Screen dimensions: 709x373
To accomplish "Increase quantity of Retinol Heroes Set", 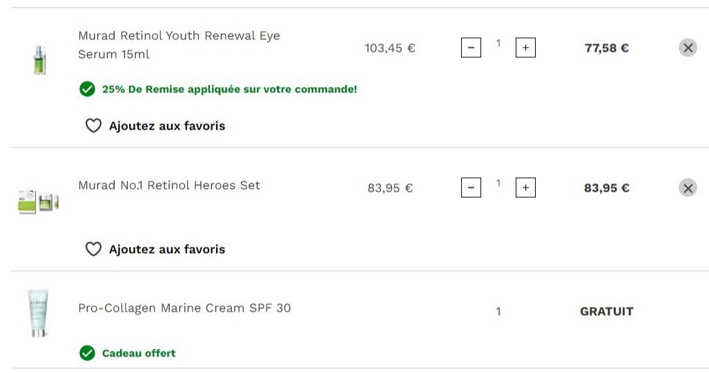I will point(525,188).
